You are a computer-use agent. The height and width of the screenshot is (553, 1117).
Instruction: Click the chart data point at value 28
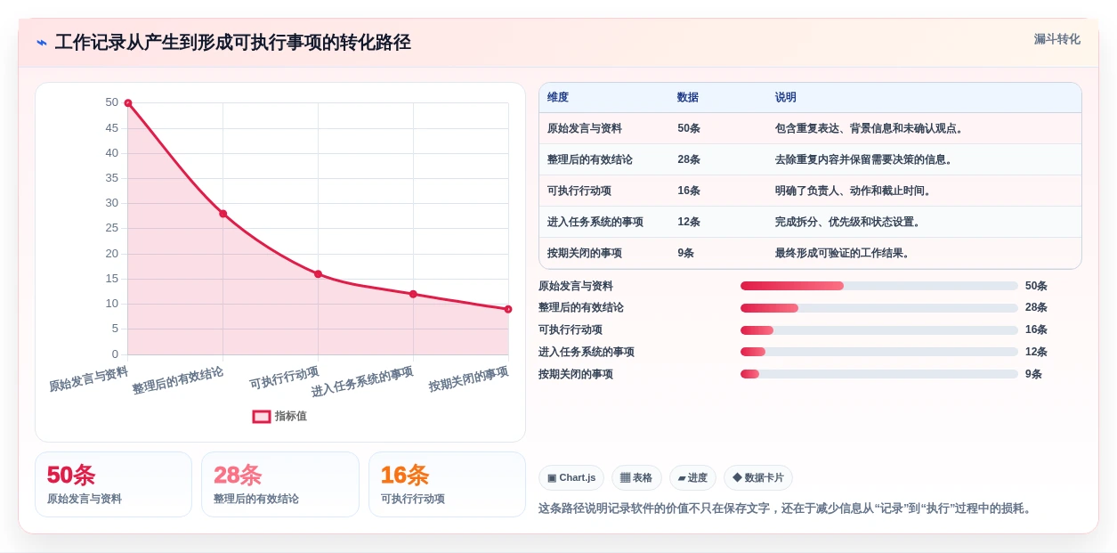pyautogui.click(x=223, y=214)
